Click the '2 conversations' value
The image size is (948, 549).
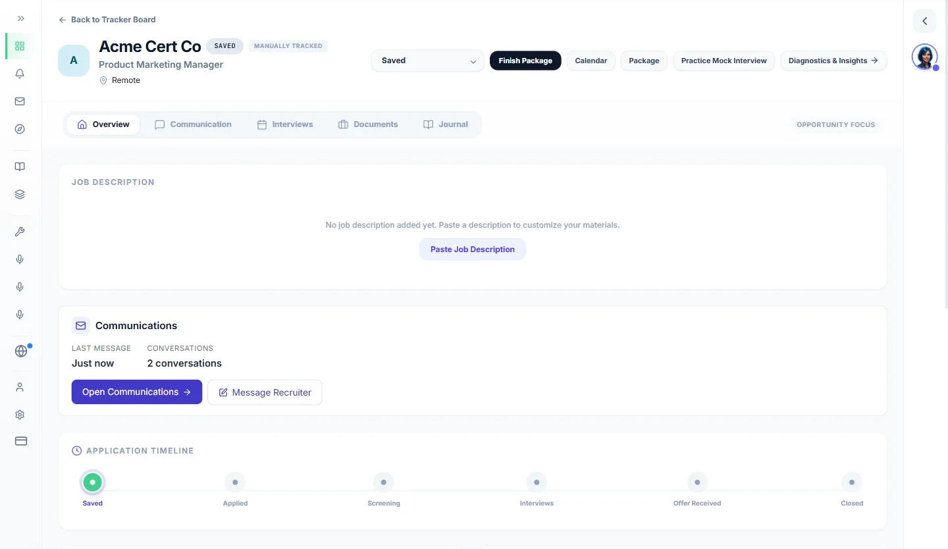[x=184, y=363]
